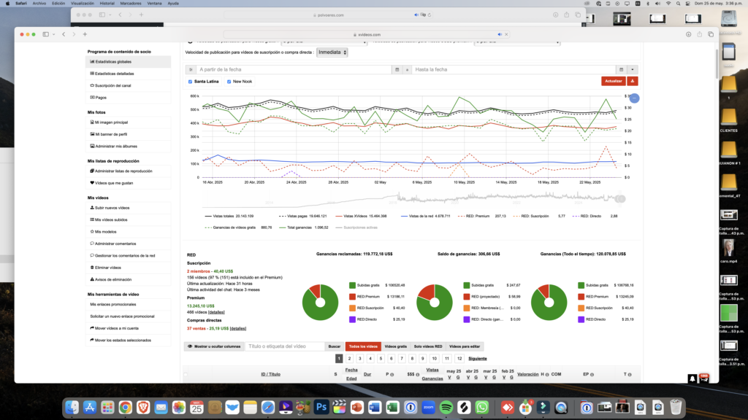The width and height of the screenshot is (748, 420).
Task: Open Microsoft Excel from the Dock
Action: point(392,407)
